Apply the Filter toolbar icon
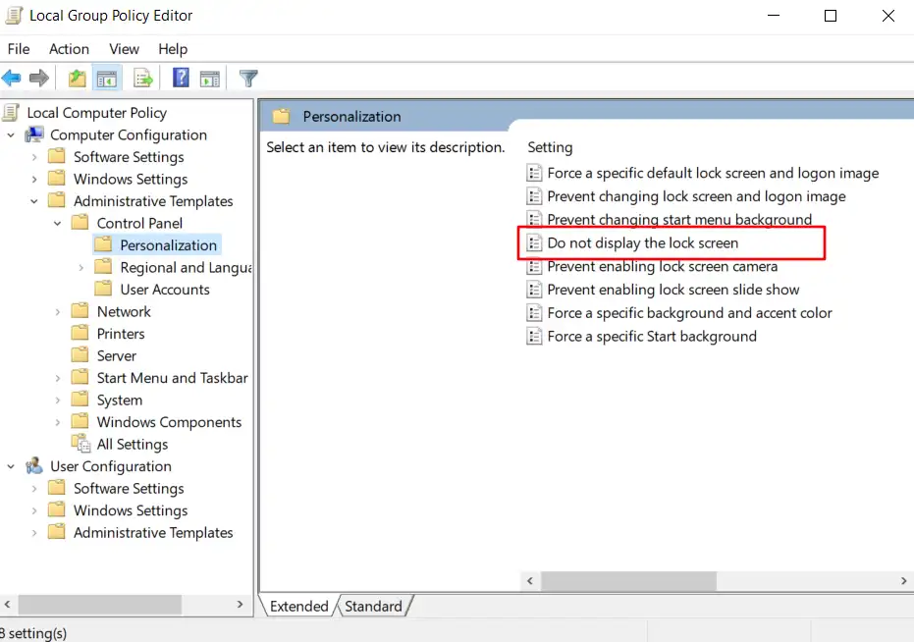 point(247,78)
